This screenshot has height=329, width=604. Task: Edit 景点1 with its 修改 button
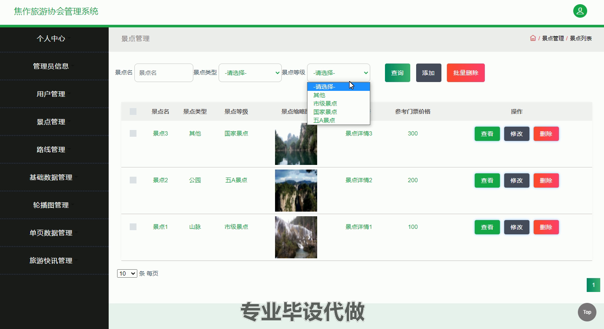517,227
